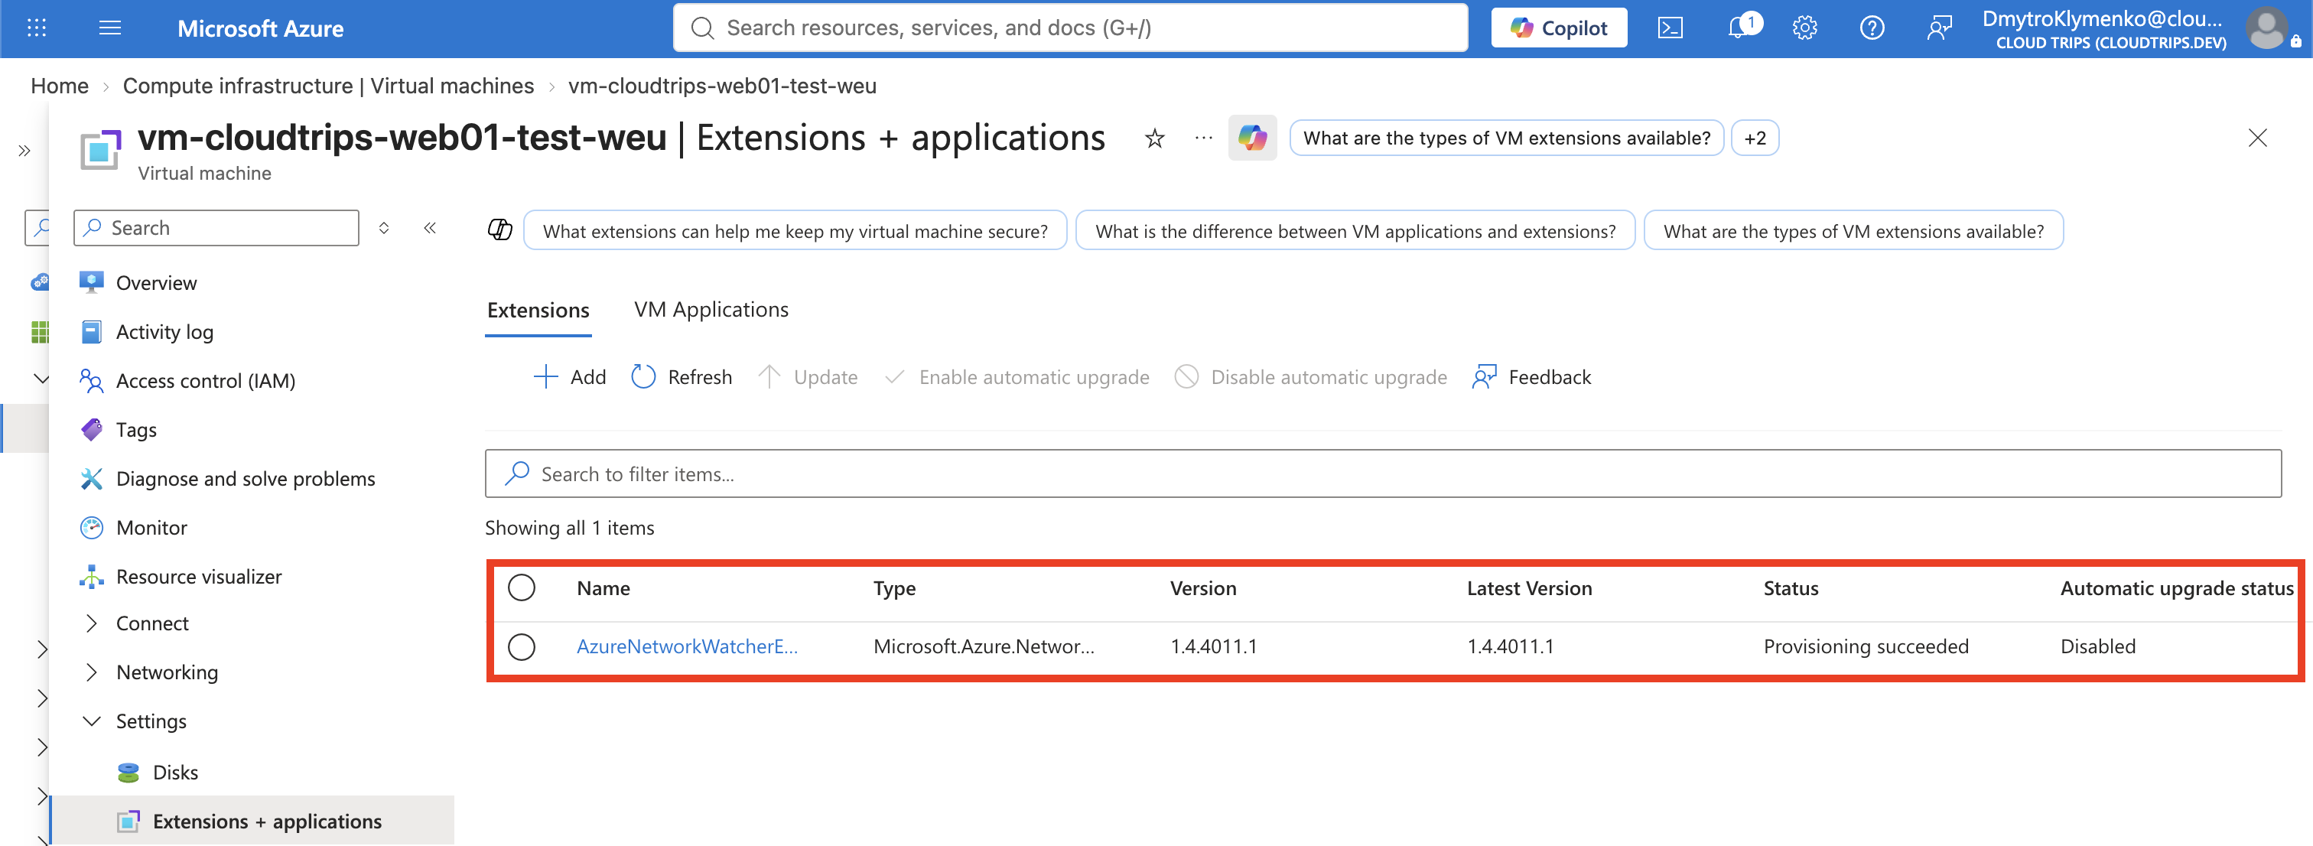Show the +2 additional Copilot prompts
Screen dimensions: 2313x846
pos(1755,138)
